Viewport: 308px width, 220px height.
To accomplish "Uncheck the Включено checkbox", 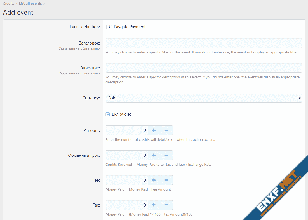I will point(108,114).
